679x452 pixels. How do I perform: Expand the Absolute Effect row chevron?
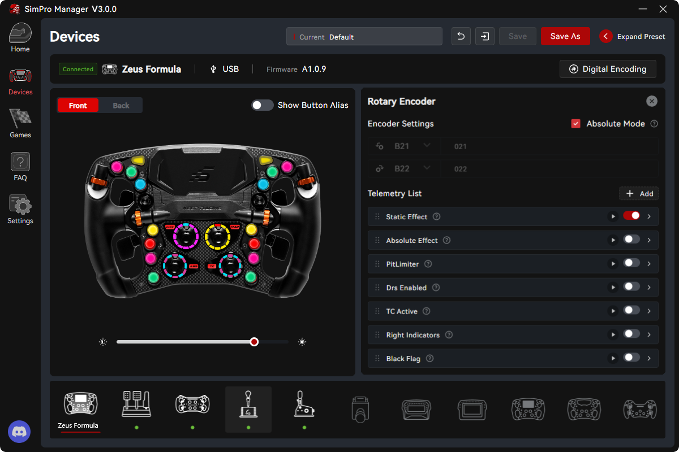(649, 240)
